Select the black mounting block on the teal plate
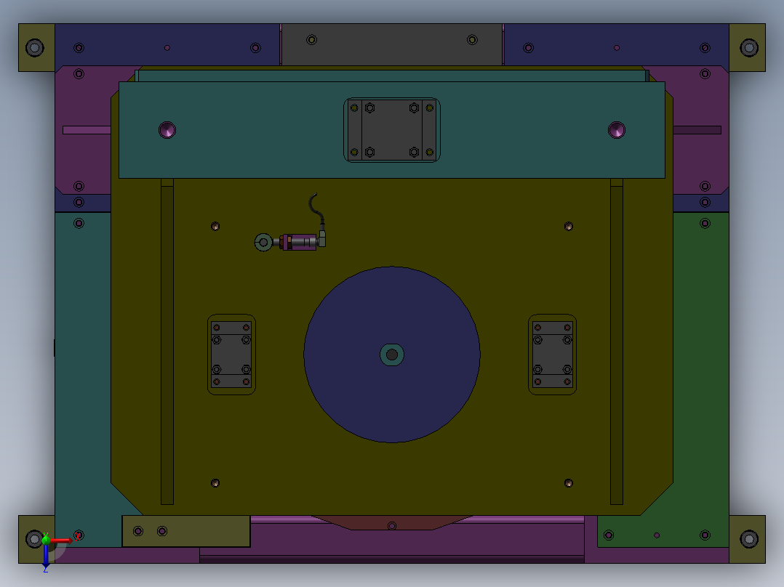Viewport: 784px width, 587px height. pyautogui.click(x=392, y=130)
